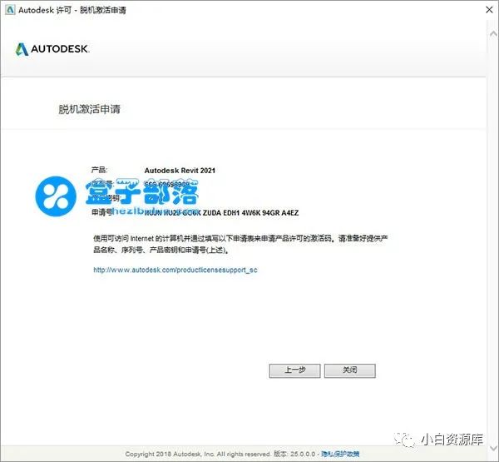This screenshot has width=499, height=462.
Task: Open the 隐私保护政策 privacy policy link
Action: pyautogui.click(x=340, y=454)
